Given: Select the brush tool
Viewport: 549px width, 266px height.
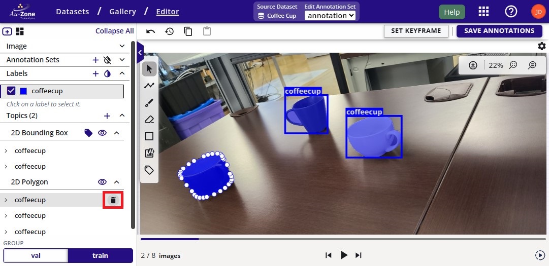Looking at the screenshot, I should [x=149, y=103].
